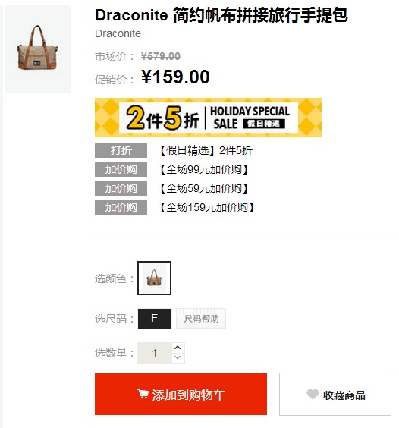The height and width of the screenshot is (428, 399).
Task: Click the first 加价购 tag
Action: (121, 169)
